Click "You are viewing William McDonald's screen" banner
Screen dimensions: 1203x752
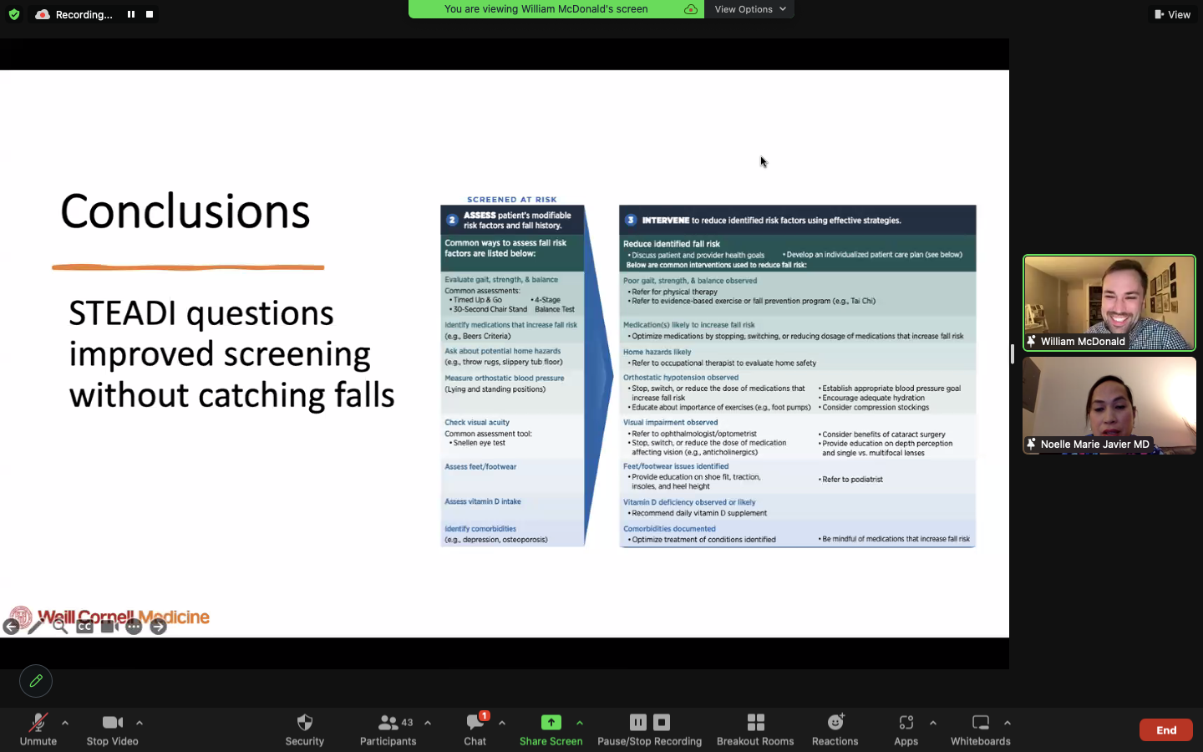[x=546, y=9]
